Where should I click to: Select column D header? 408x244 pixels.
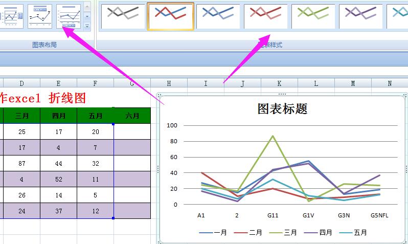21,83
